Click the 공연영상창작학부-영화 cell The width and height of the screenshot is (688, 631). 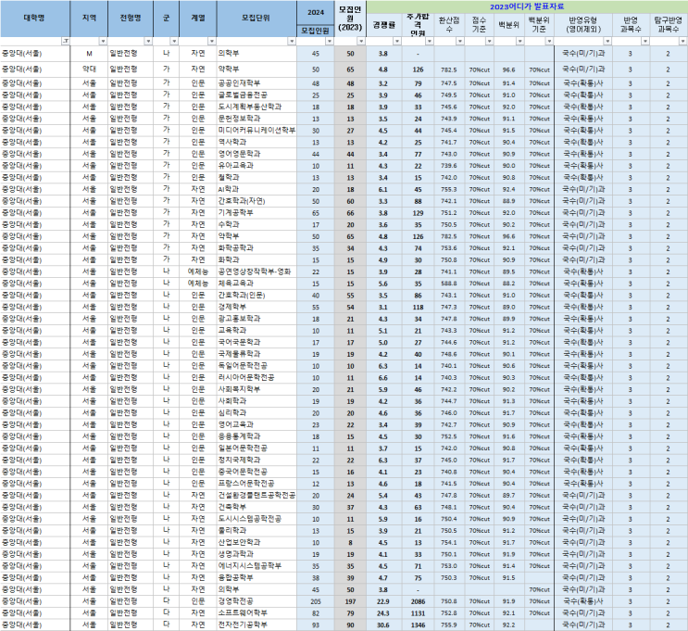(x=256, y=271)
